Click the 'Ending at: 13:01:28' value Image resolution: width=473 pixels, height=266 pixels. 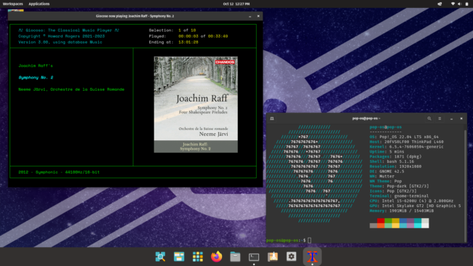tap(188, 42)
